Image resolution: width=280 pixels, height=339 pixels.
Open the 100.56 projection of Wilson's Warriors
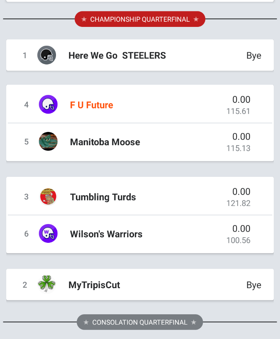[x=238, y=240]
